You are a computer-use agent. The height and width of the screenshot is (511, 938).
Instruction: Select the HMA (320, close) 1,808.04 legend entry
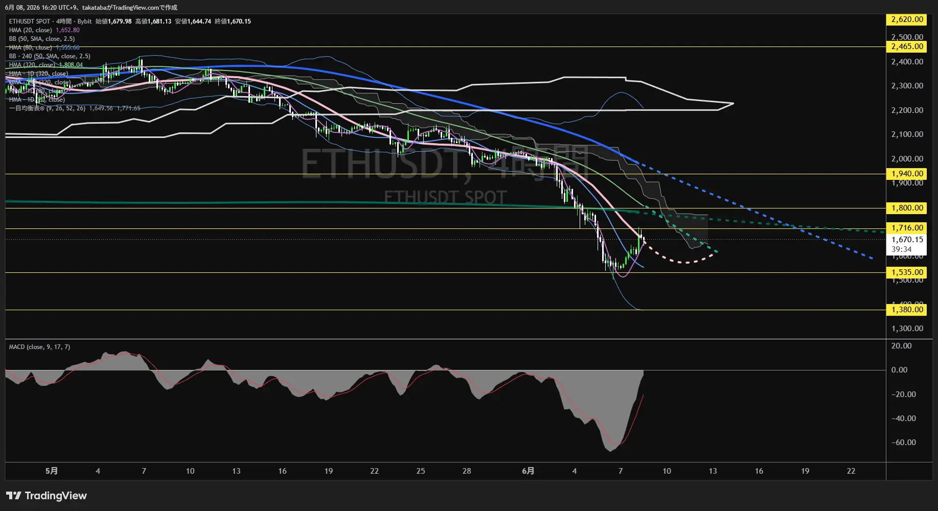[x=46, y=65]
